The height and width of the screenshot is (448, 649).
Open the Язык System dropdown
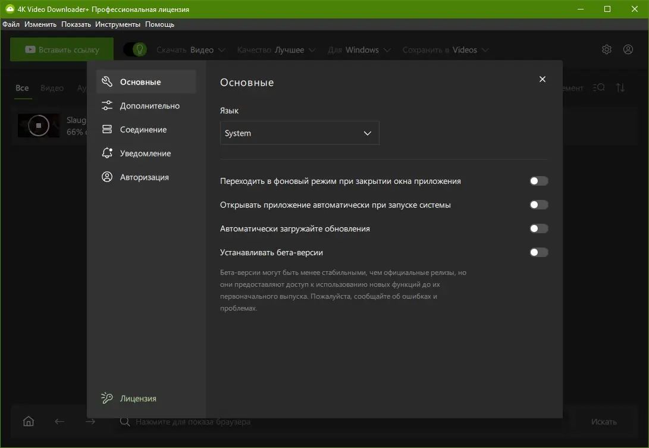coord(299,133)
